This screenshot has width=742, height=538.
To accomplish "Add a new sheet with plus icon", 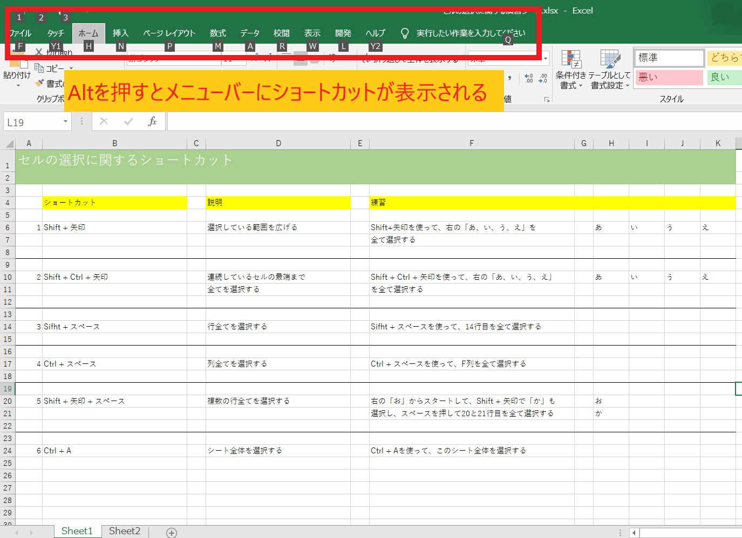I will coord(172,533).
